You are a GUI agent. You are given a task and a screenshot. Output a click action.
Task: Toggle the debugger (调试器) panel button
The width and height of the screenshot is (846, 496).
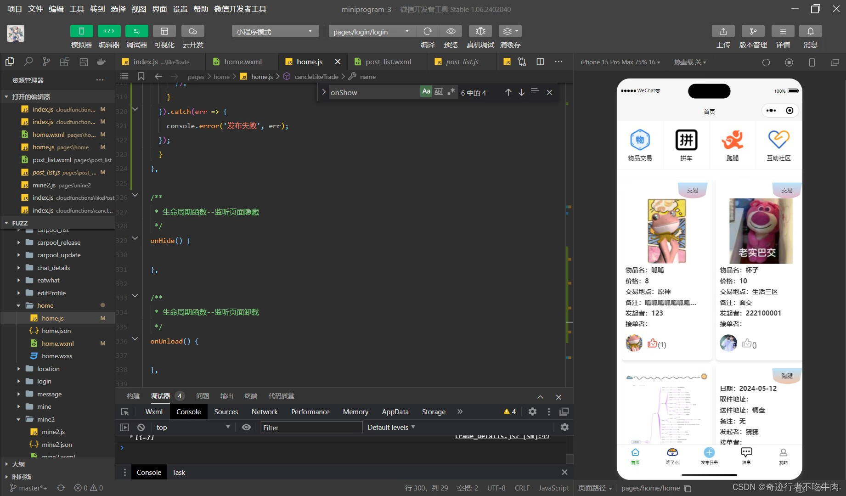point(136,31)
